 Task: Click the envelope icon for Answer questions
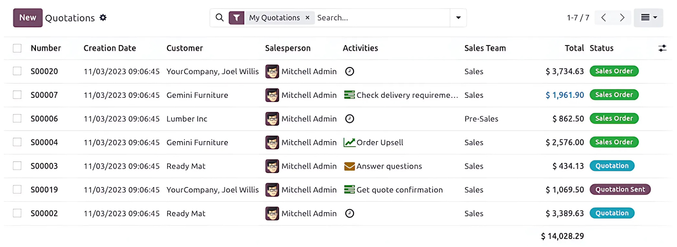(x=349, y=166)
